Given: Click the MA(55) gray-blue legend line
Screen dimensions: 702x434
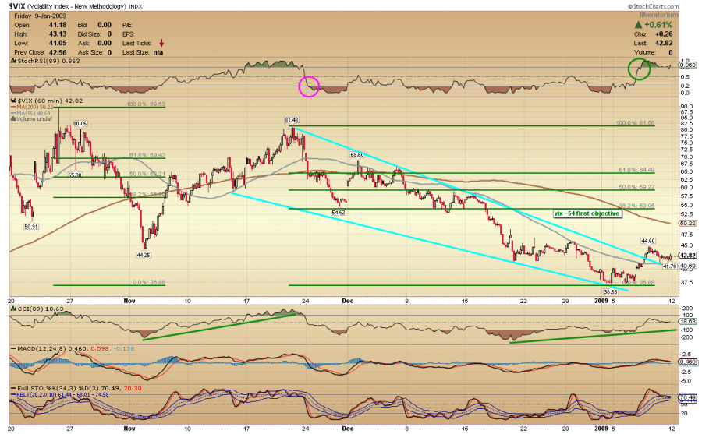Looking at the screenshot, I should tap(13, 113).
